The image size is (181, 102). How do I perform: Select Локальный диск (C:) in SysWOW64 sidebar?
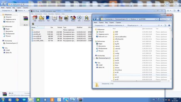pos(103,58)
